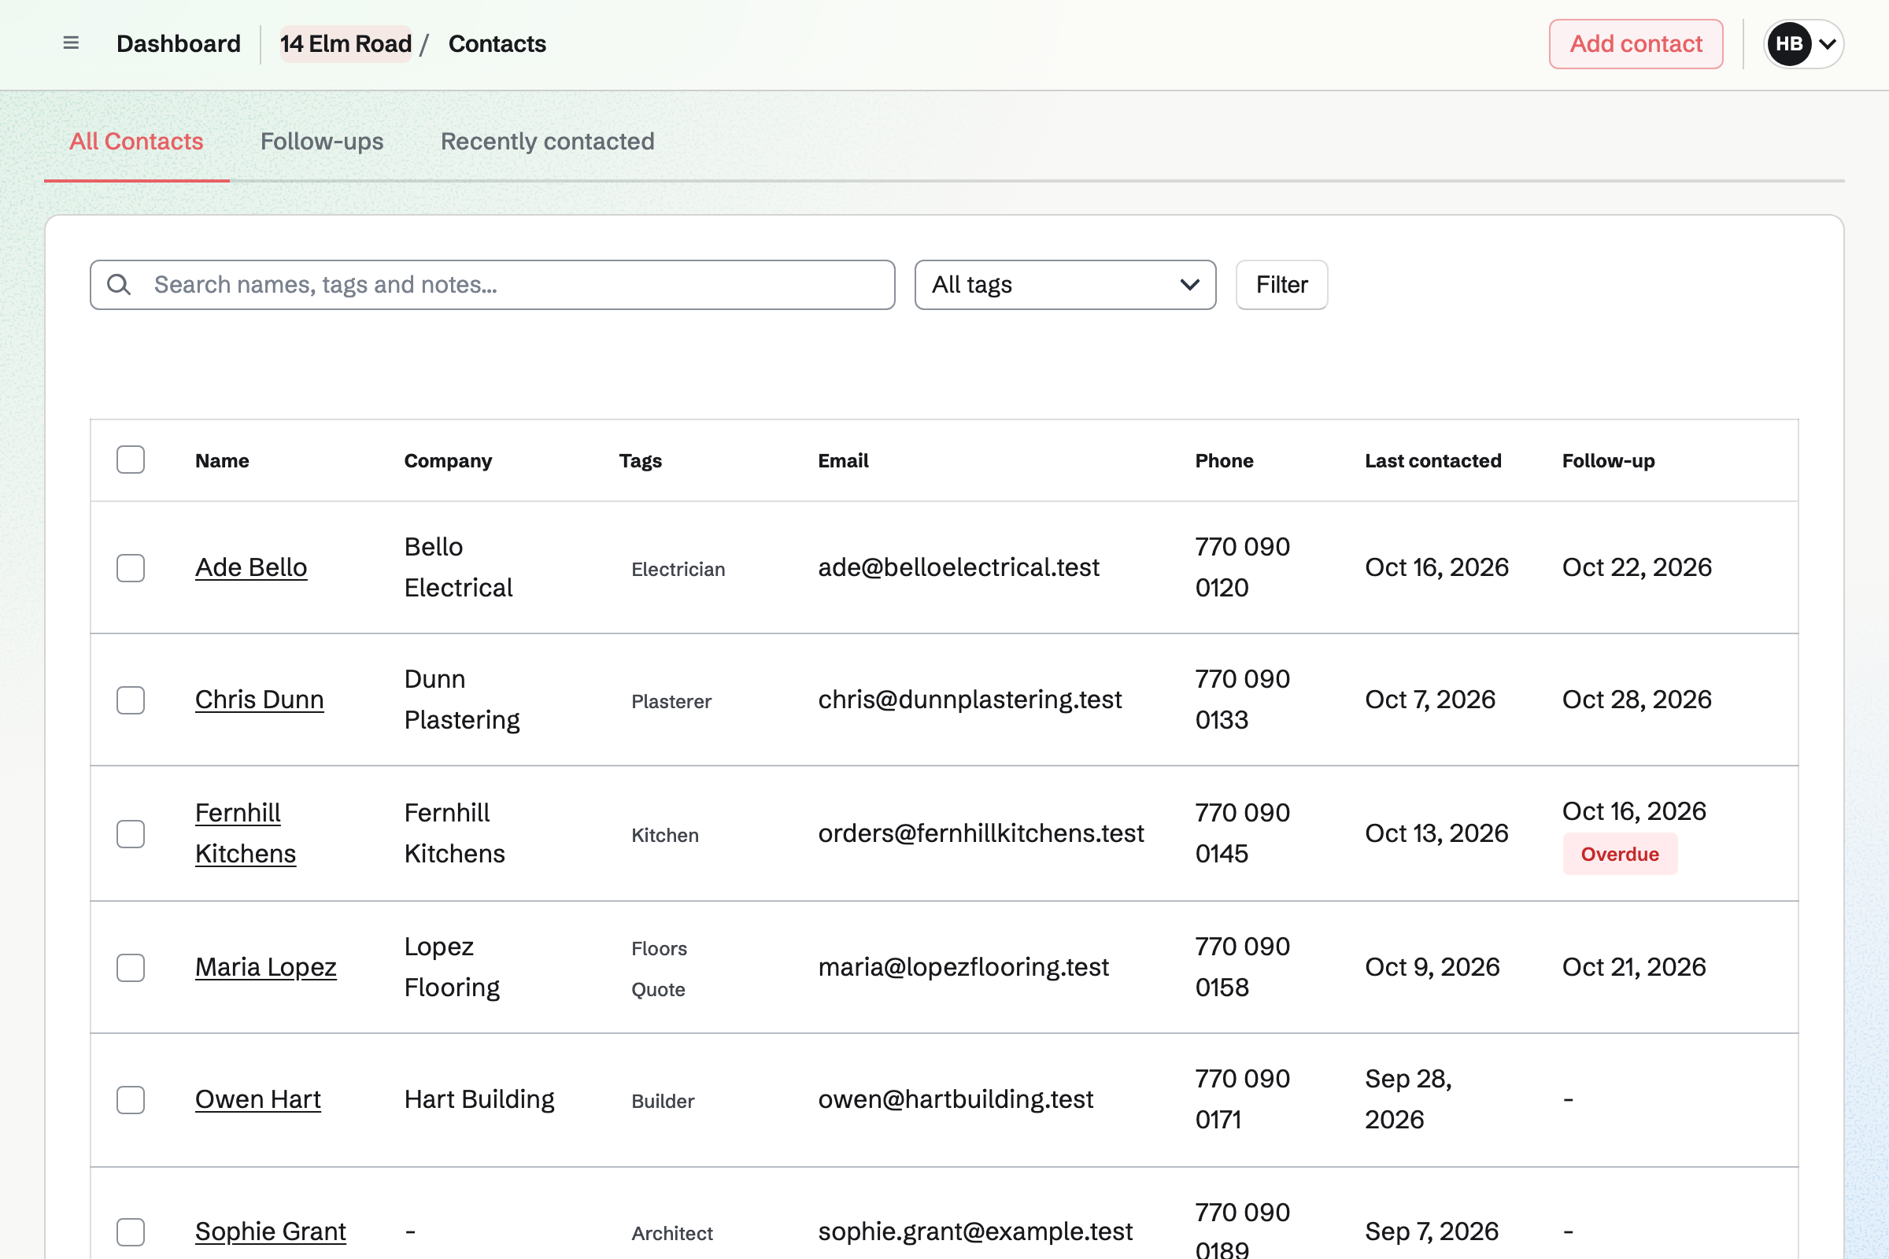This screenshot has width=1889, height=1259.
Task: Select the Owen Hart row checkbox
Action: click(x=130, y=1100)
